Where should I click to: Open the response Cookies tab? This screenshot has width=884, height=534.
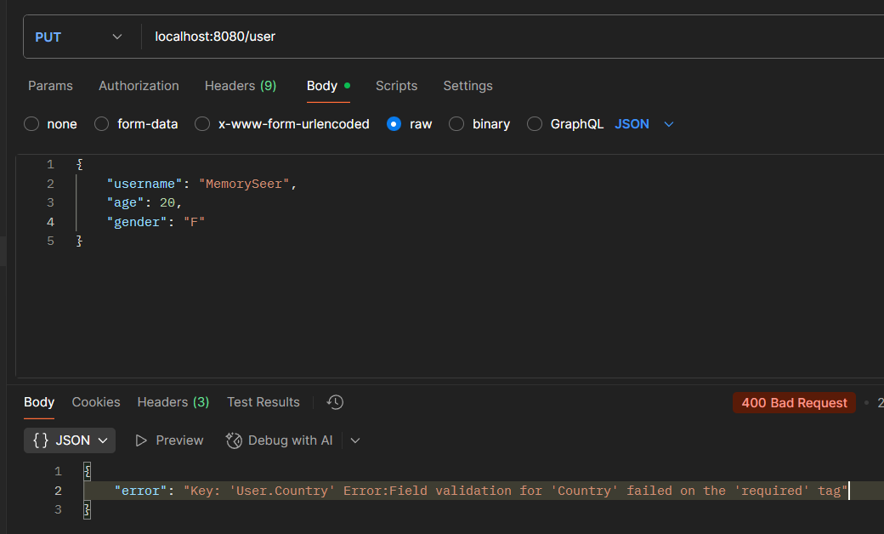pyautogui.click(x=96, y=402)
